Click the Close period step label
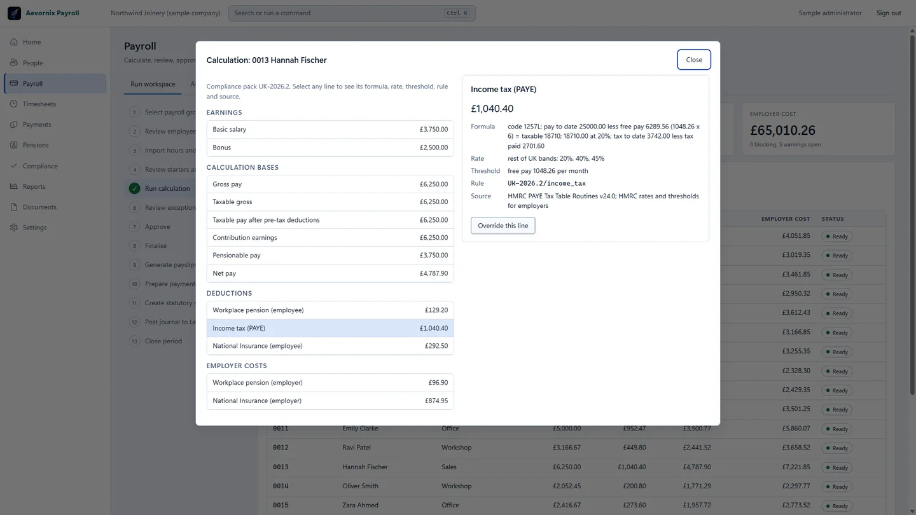The width and height of the screenshot is (916, 515). click(x=163, y=341)
